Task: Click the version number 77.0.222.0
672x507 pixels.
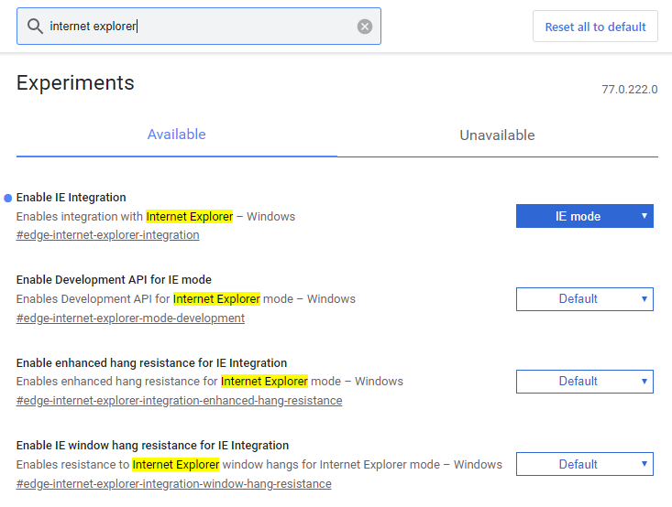Action: [x=629, y=90]
